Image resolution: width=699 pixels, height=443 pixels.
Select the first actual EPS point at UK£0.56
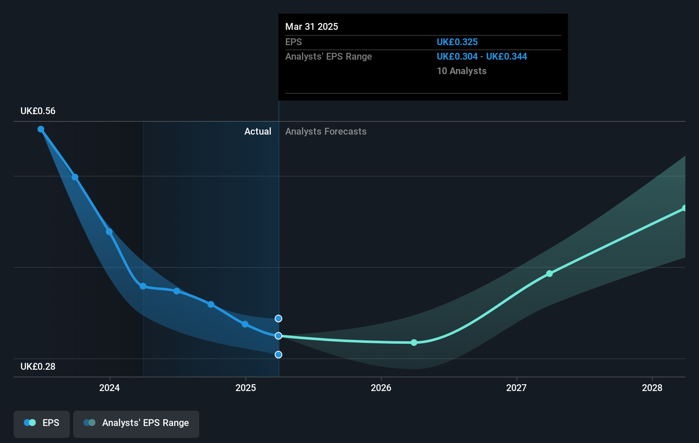tap(40, 129)
